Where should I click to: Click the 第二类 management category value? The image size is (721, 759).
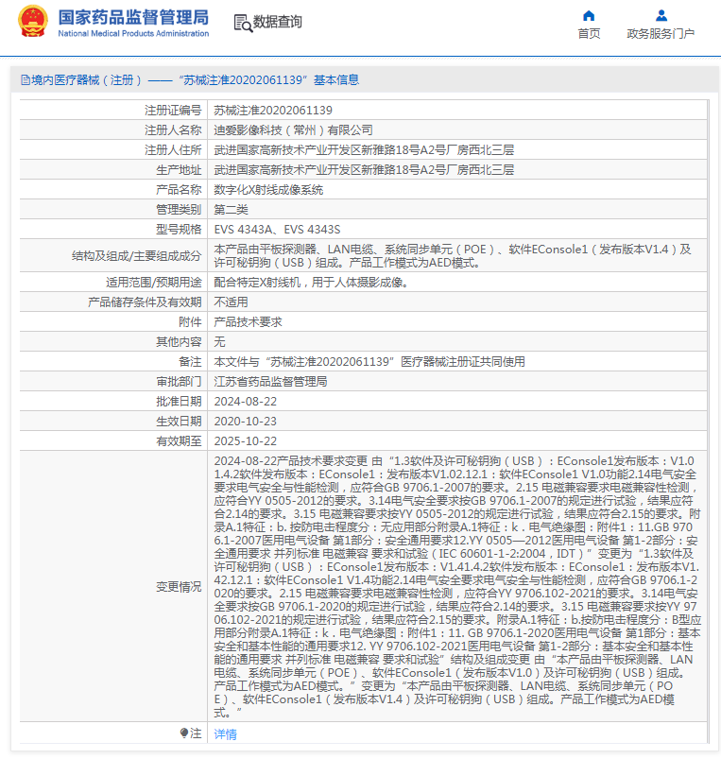pyautogui.click(x=231, y=210)
